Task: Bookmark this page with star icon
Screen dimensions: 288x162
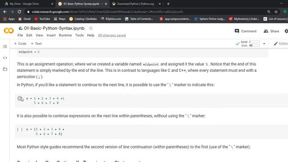Action: point(276,12)
